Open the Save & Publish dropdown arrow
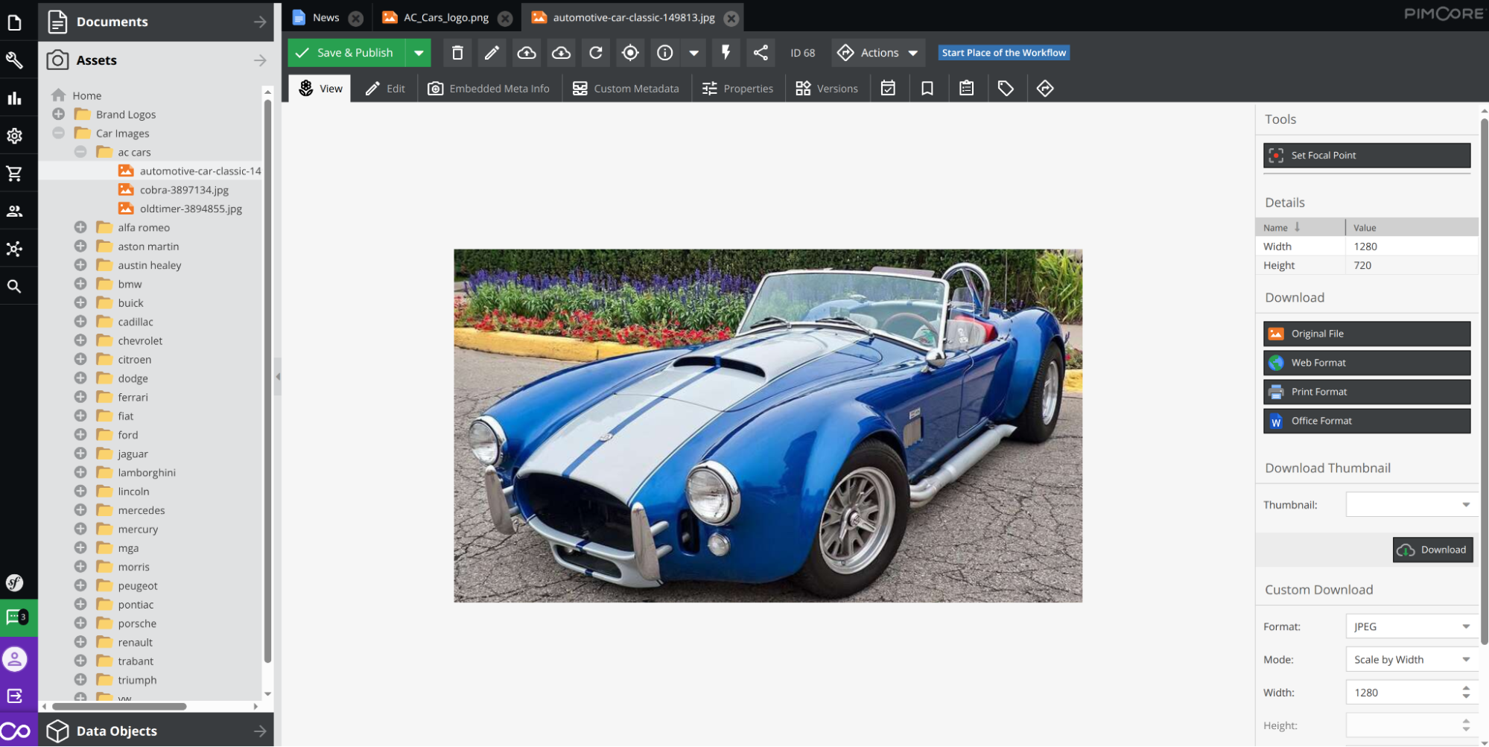This screenshot has height=747, width=1489. coord(419,53)
